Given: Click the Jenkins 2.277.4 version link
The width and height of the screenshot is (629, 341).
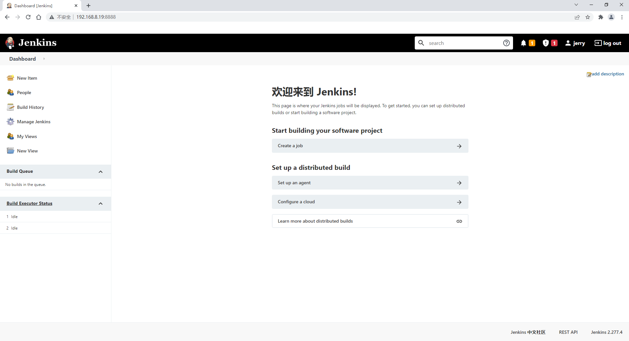Looking at the screenshot, I should coord(606,332).
